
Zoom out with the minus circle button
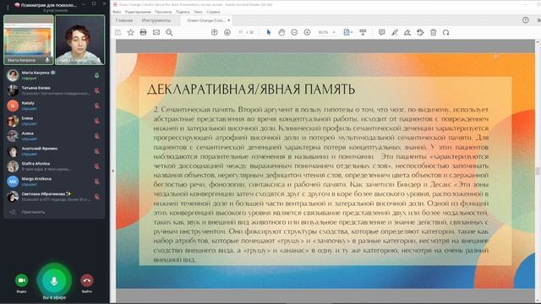tap(294, 32)
